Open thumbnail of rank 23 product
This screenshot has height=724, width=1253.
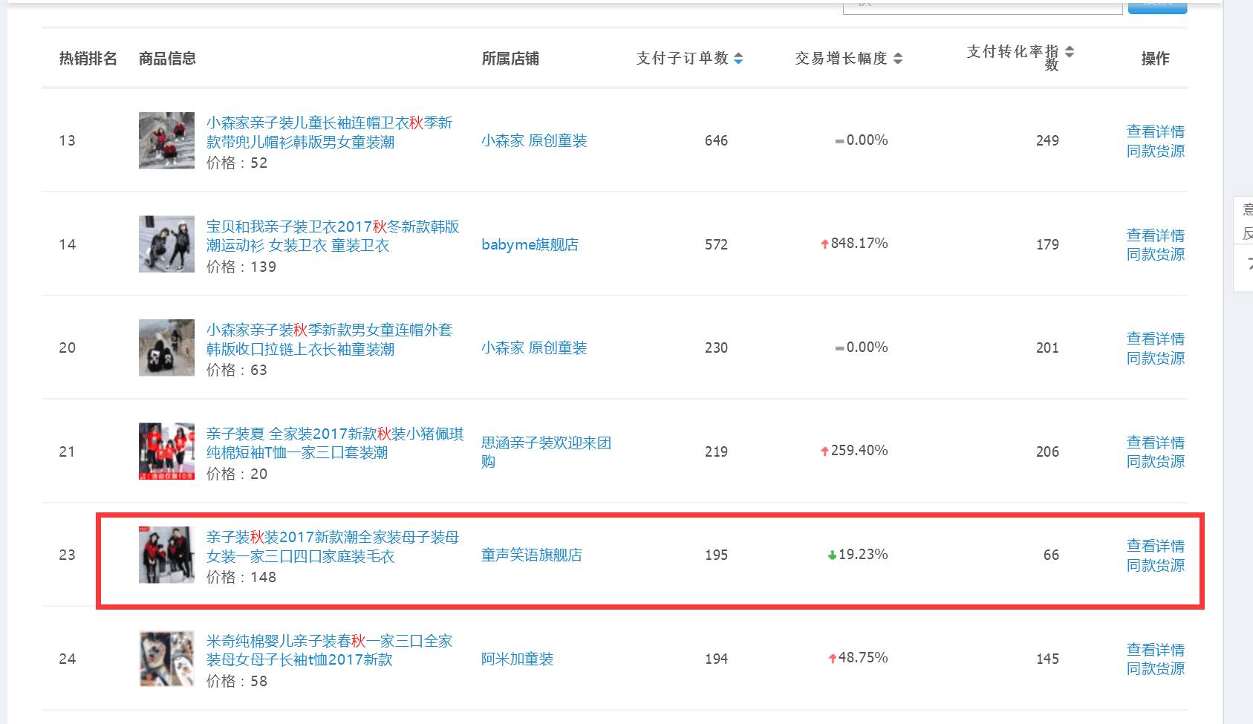point(166,555)
